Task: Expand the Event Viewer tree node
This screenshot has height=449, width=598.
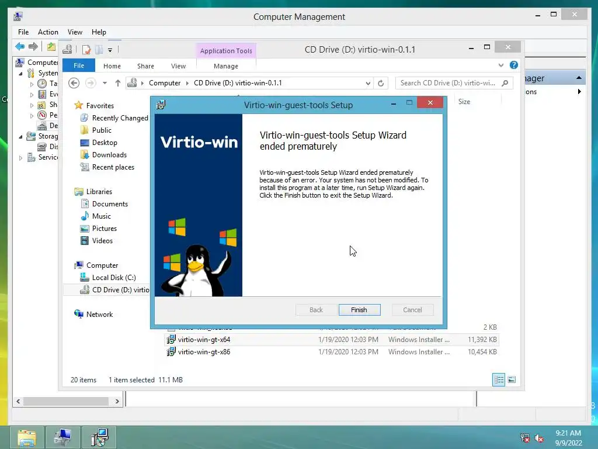Action: click(32, 94)
